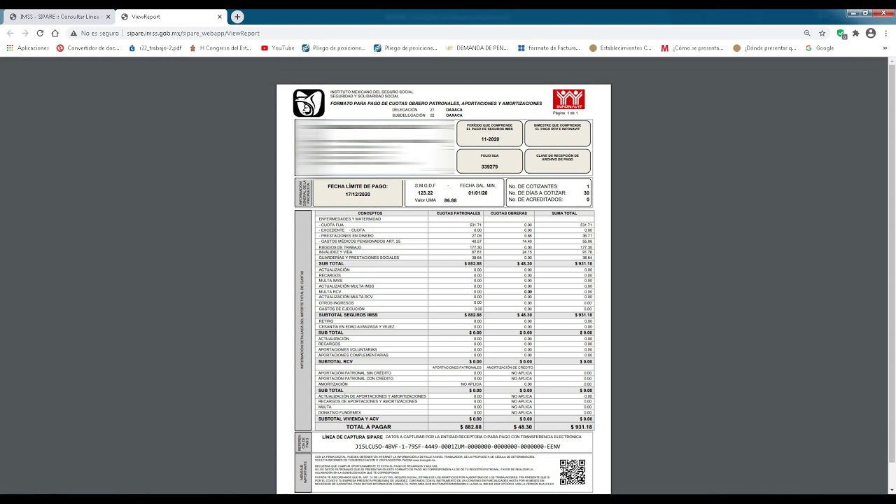Go back to the previous page
The image size is (896, 504).
click(10, 33)
